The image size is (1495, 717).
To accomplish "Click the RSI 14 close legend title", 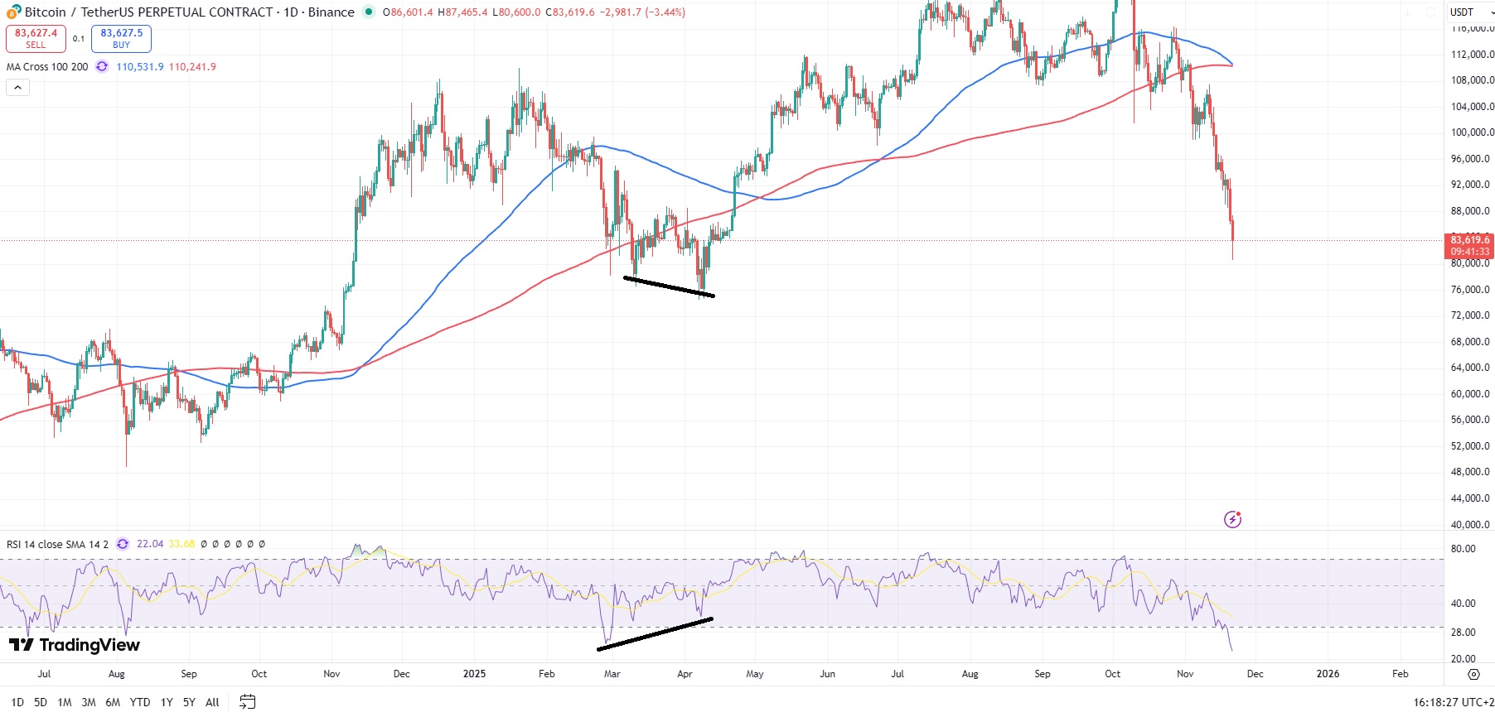I will [57, 544].
